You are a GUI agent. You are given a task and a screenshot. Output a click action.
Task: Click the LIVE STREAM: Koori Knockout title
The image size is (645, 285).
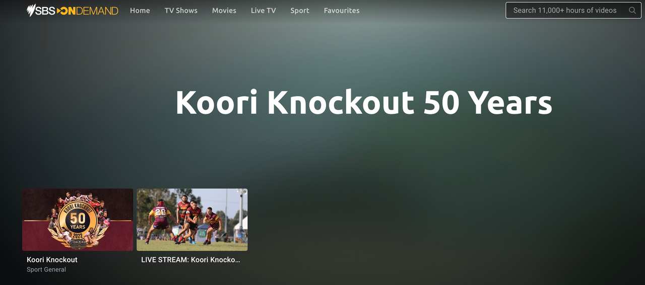pos(190,260)
